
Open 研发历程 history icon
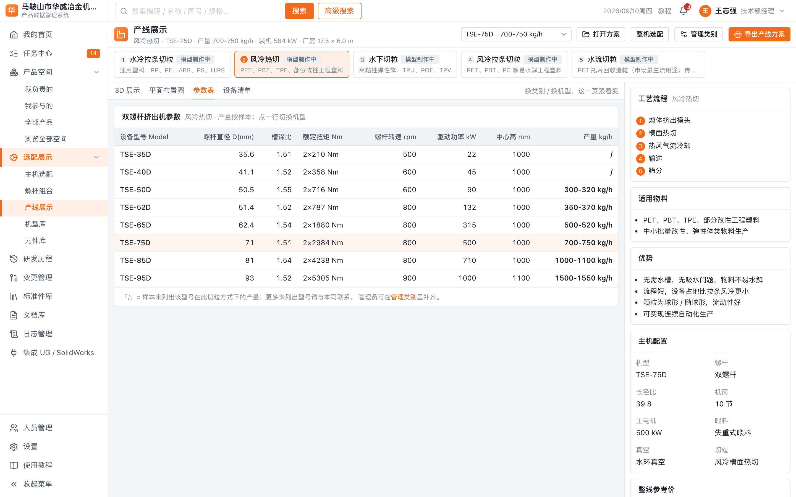pos(14,259)
